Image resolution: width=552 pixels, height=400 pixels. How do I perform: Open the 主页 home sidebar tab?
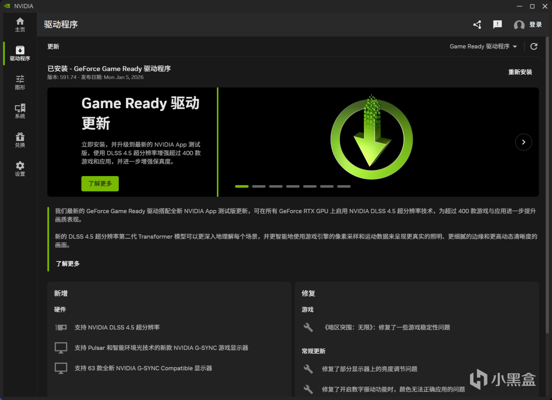(x=20, y=25)
